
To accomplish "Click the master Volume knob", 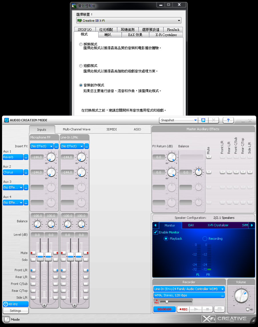I will click(241, 296).
